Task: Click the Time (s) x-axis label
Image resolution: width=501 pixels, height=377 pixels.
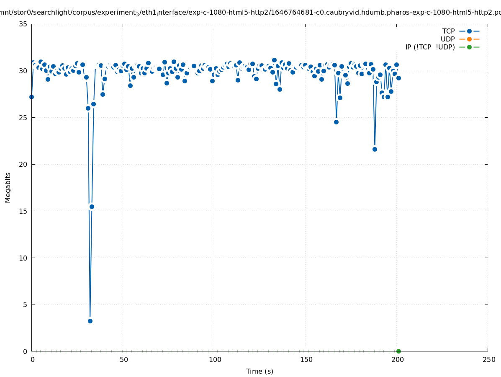Action: (259, 371)
